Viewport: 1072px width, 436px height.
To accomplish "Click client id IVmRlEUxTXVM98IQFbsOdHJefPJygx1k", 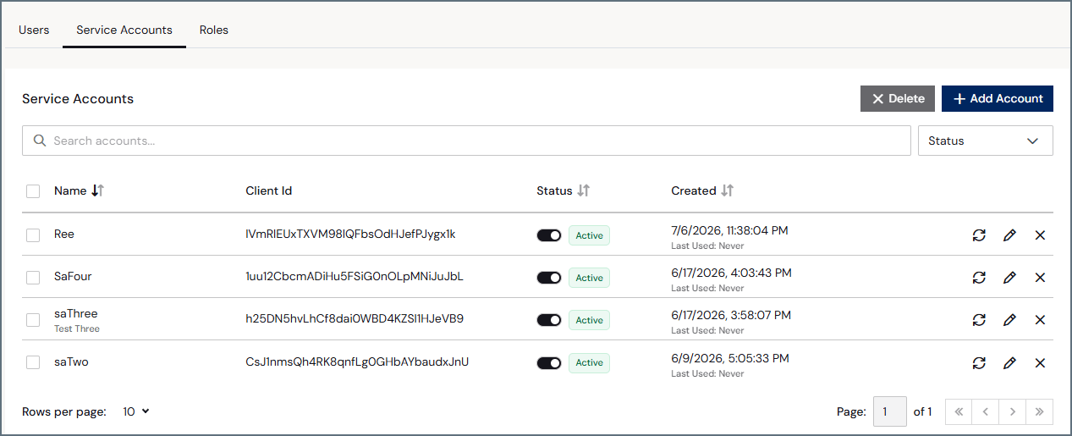I will pos(350,234).
